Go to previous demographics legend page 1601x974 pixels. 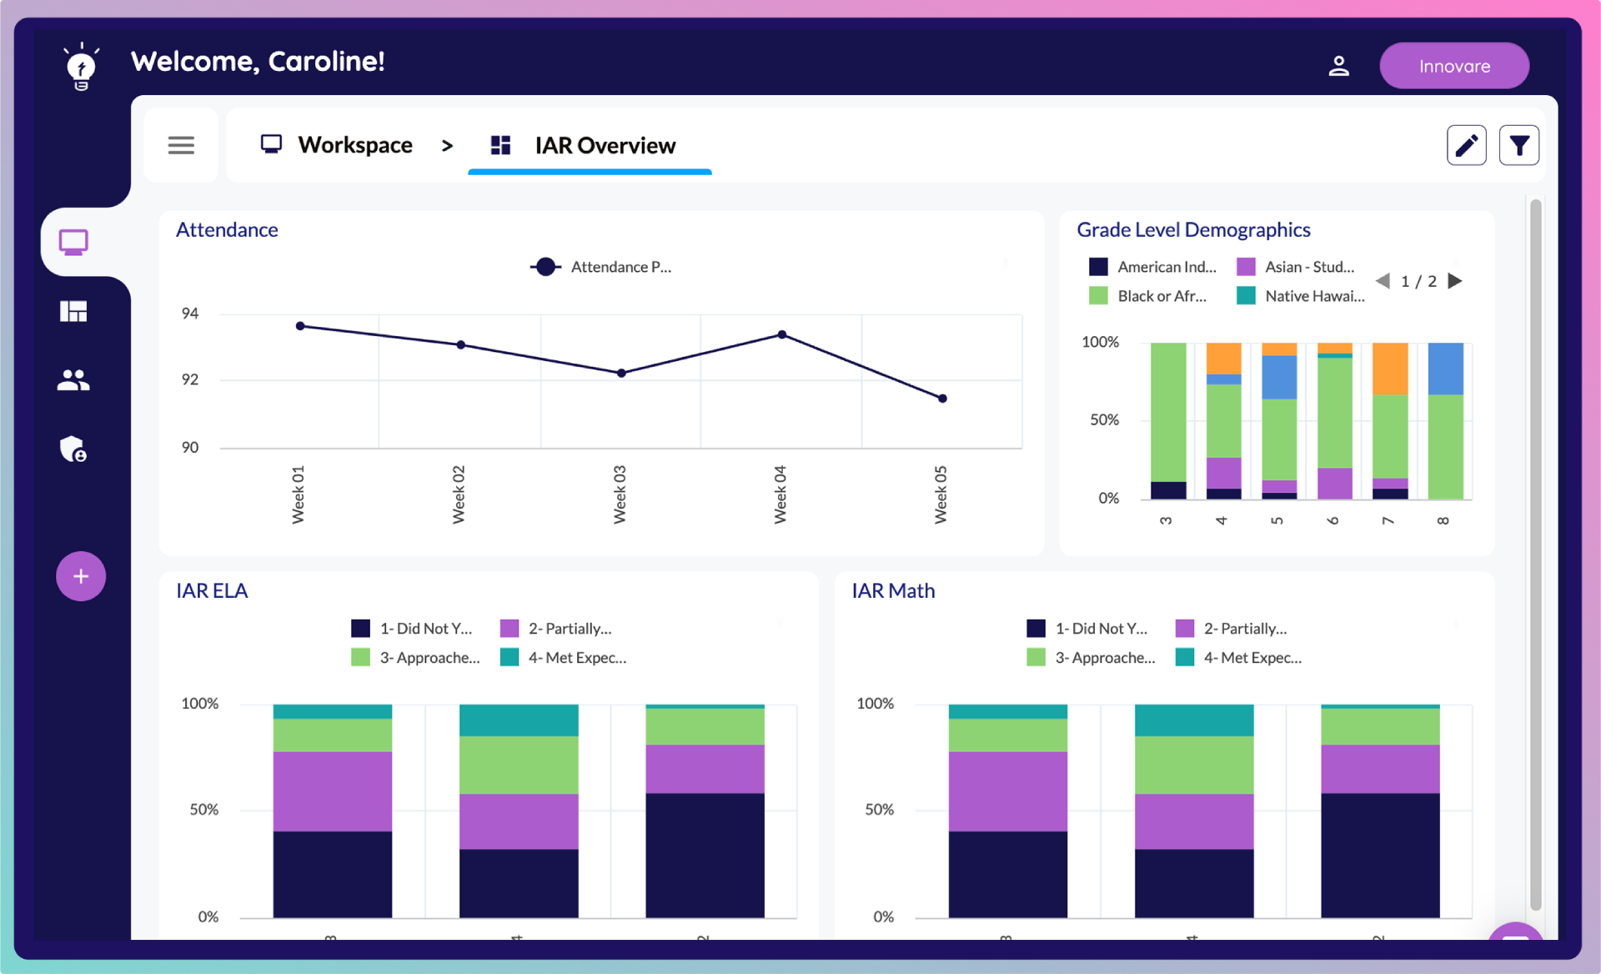pyautogui.click(x=1383, y=281)
